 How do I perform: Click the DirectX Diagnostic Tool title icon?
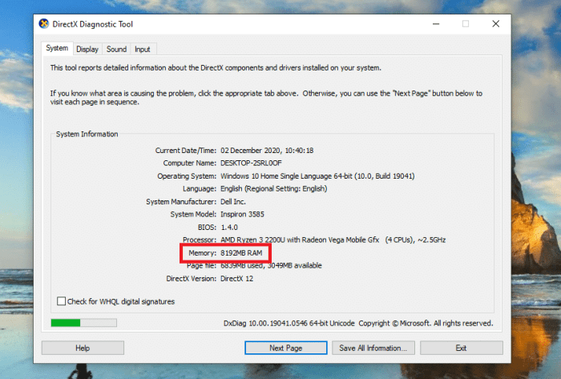43,24
